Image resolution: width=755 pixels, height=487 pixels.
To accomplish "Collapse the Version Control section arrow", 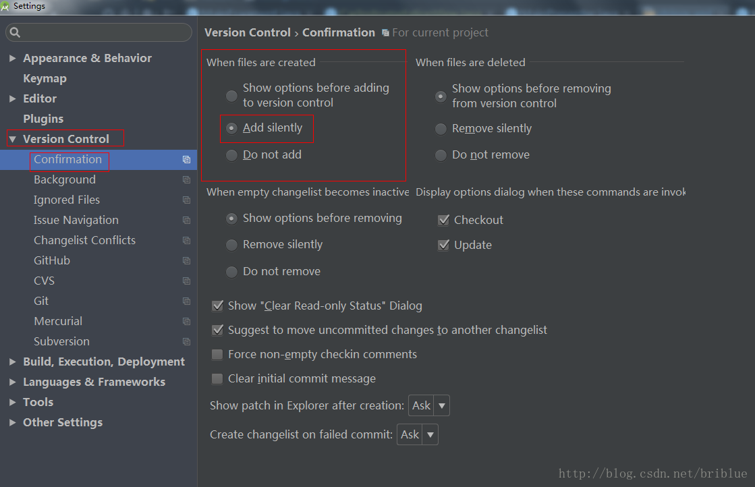I will click(13, 139).
